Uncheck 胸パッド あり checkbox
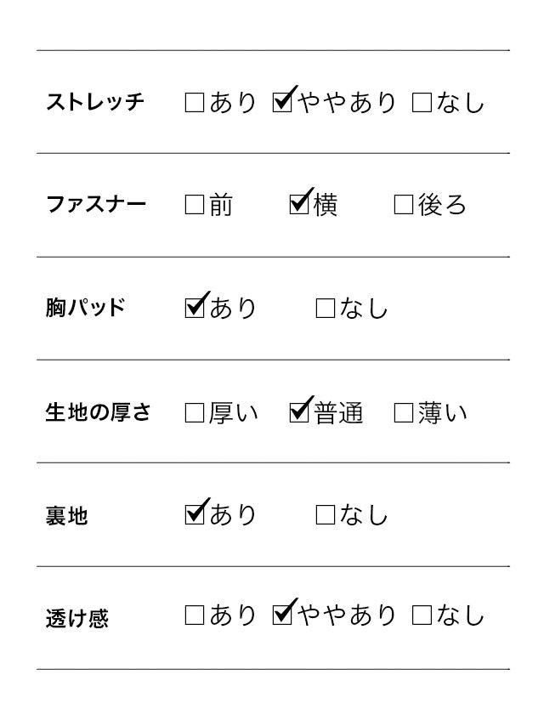544x726 pixels. pyautogui.click(x=195, y=307)
